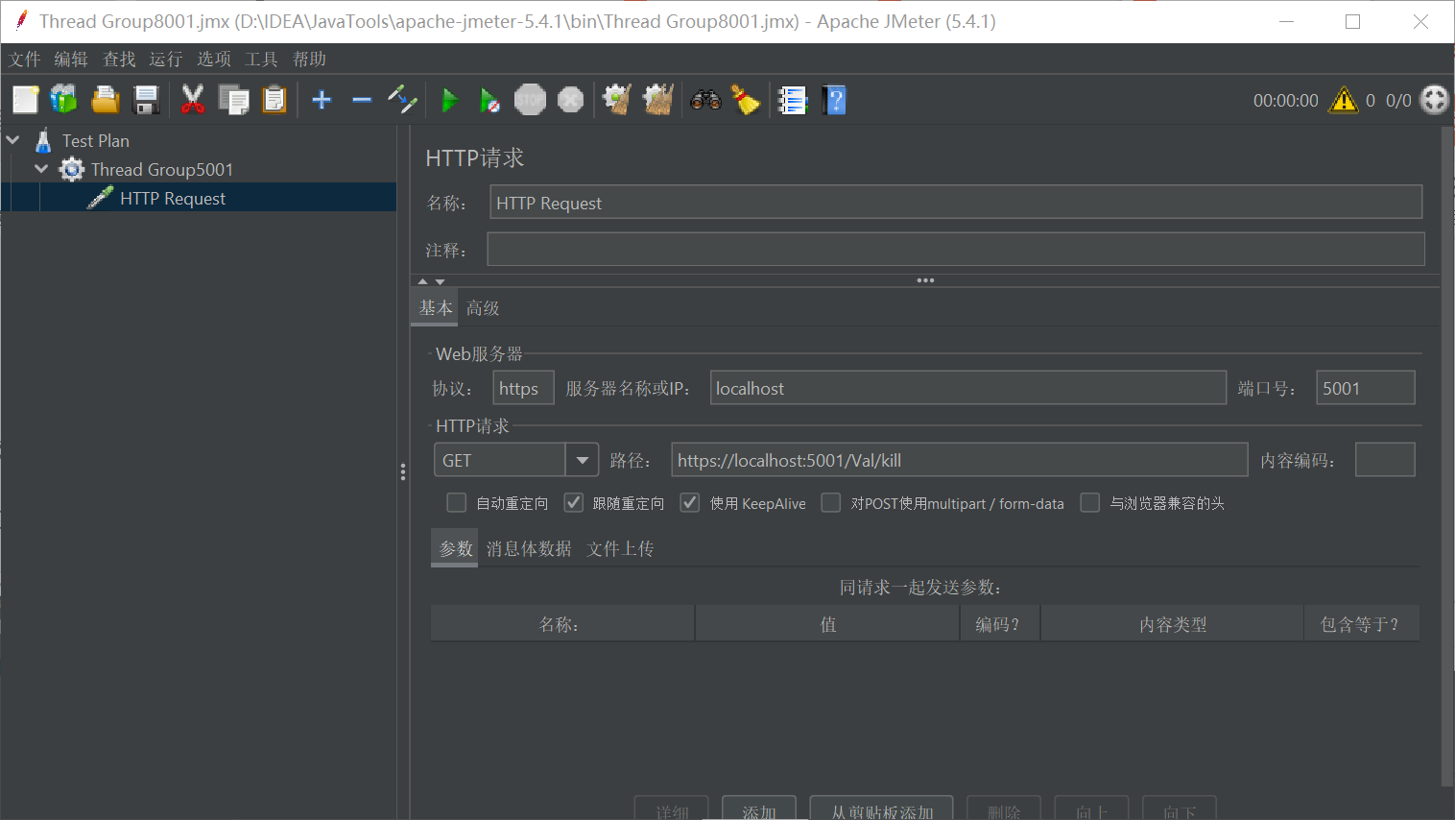The width and height of the screenshot is (1455, 820).
Task: Click the remote engines status icon
Action: point(1434,100)
